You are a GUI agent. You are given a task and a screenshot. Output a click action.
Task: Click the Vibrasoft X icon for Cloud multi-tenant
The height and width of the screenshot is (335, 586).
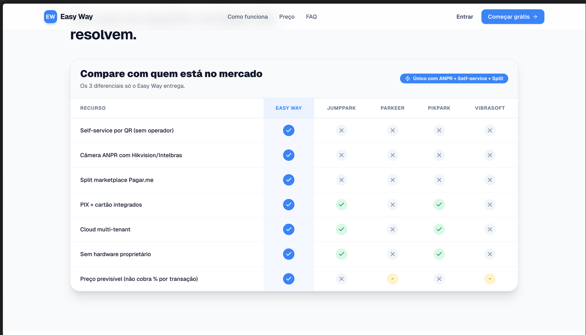point(490,229)
